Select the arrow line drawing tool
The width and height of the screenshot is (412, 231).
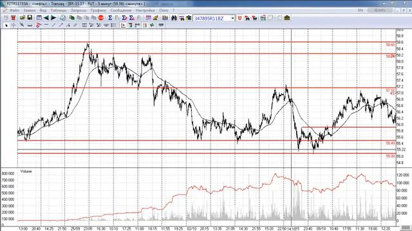tap(61, 25)
